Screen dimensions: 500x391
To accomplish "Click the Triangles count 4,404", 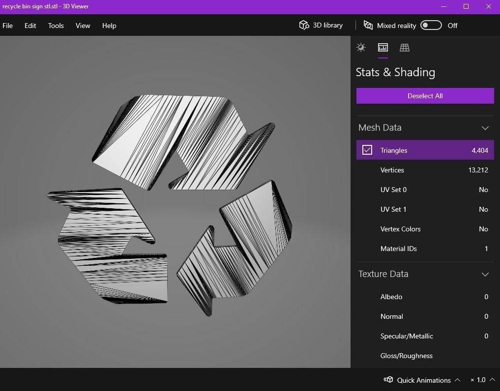I will (x=479, y=150).
